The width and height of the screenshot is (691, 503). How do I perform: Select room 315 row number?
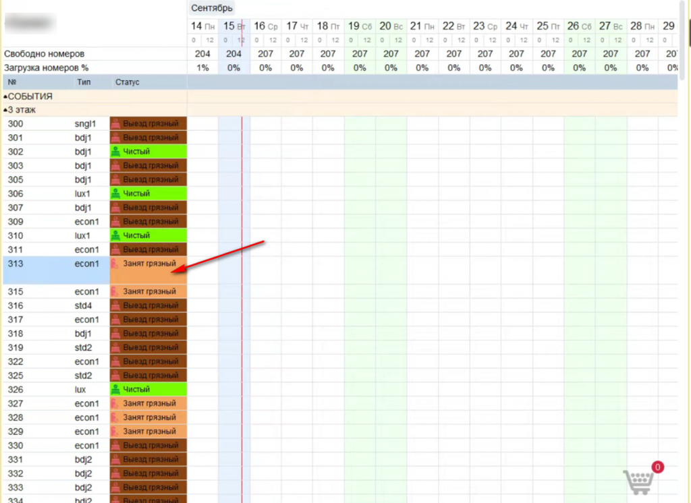(16, 291)
